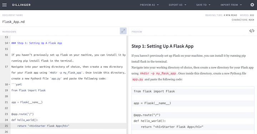Click editor line '@app.route("/")'

point(22,114)
